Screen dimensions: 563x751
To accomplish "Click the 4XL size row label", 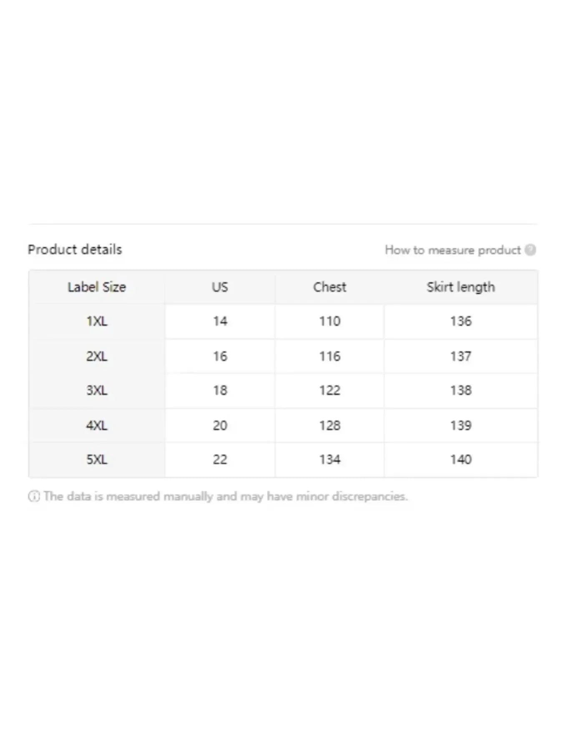I will point(97,426).
